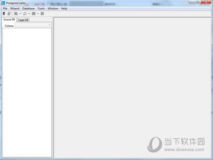Click inside the empty Source DB object list
This screenshot has height=160, width=213.
pyautogui.click(x=27, y=92)
